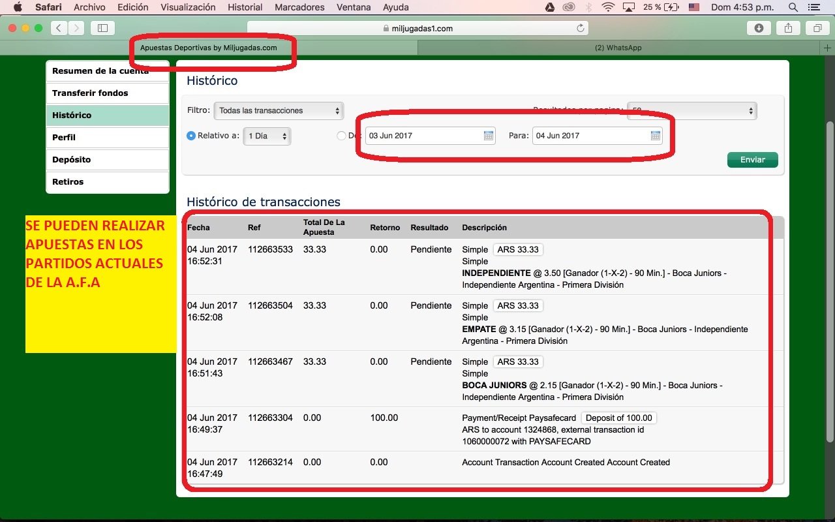Open Safari downloads icon
Screen dimensions: 835x522
pos(759,28)
